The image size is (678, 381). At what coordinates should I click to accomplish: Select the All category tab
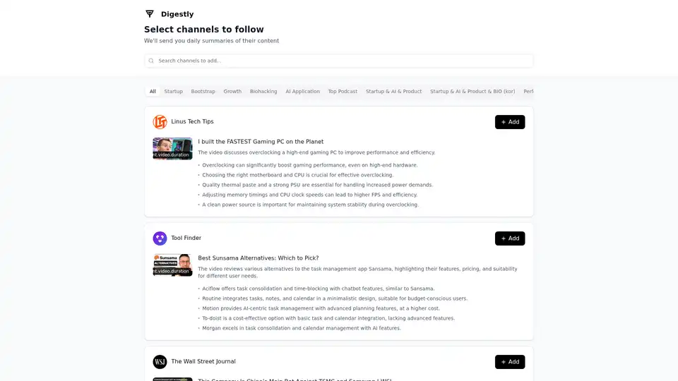(153, 91)
